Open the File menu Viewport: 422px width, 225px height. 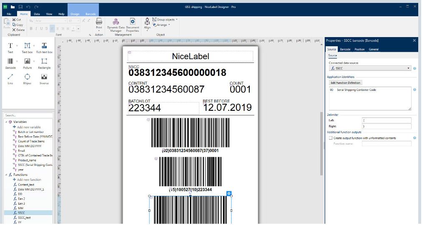click(9, 14)
